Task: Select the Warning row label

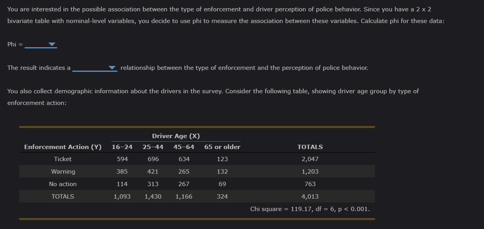Action: point(63,171)
